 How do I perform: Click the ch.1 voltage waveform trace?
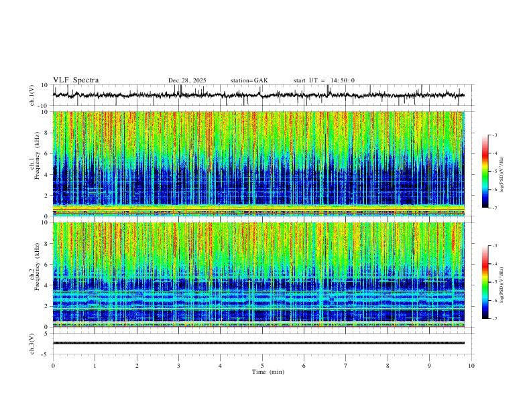pyautogui.click(x=258, y=95)
